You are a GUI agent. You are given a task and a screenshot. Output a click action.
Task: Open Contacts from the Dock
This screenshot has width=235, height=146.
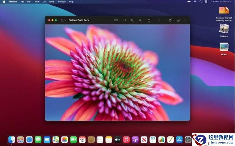click(x=91, y=140)
